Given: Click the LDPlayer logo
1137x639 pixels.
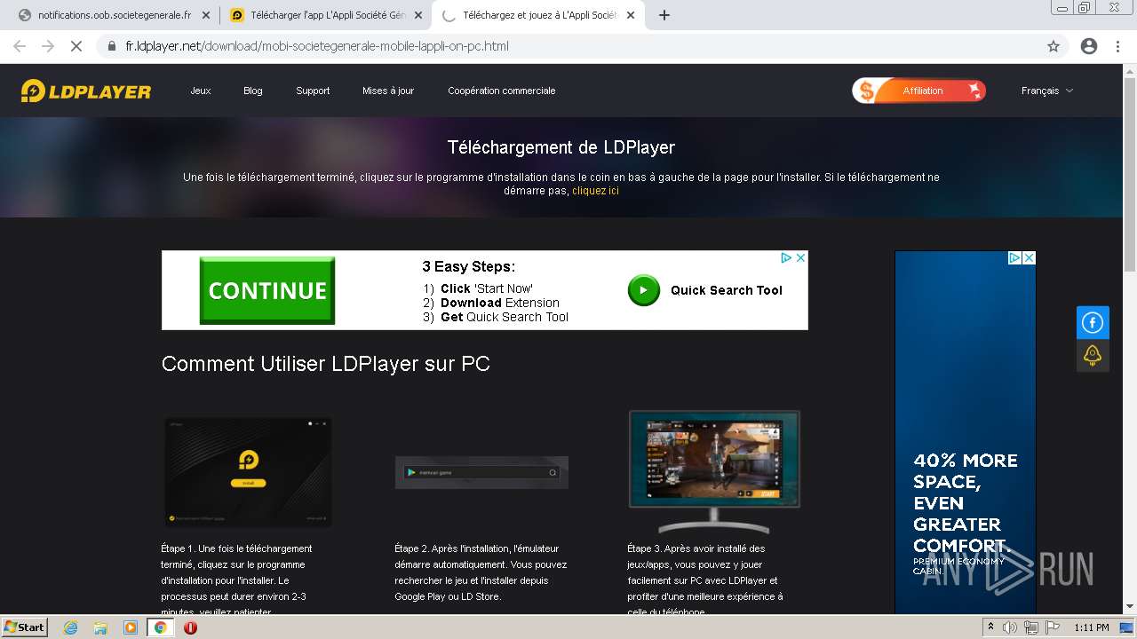Looking at the screenshot, I should point(86,91).
